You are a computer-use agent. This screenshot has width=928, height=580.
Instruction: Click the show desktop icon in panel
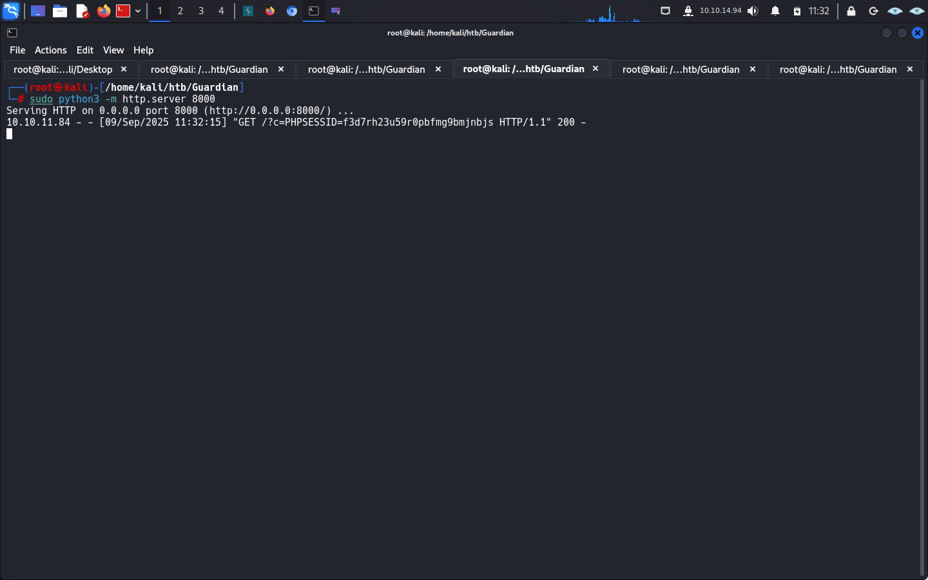tap(38, 11)
